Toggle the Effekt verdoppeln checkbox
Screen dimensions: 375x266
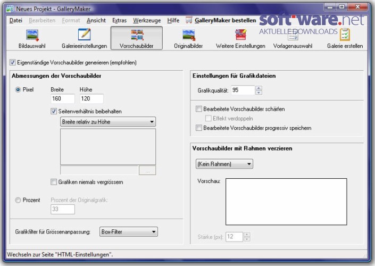pos(209,119)
